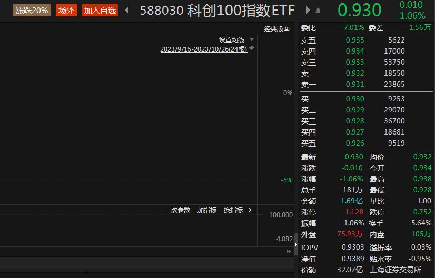The image size is (435, 278).
Task: Click the 588030 科创100指数ETF title
Action: coord(217,11)
